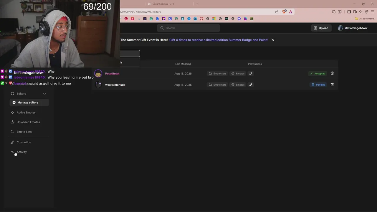Toggle the browser sidebar panel icon

pyautogui.click(x=349, y=12)
